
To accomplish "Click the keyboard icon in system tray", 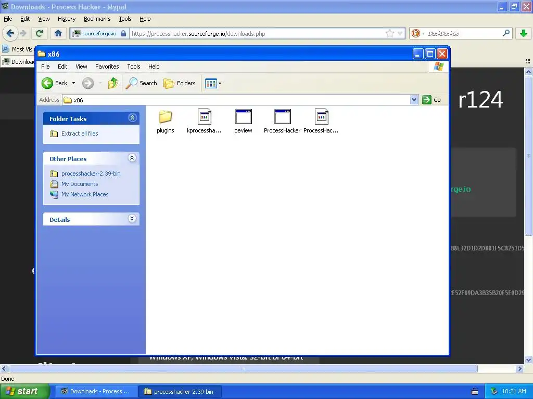I will [475, 392].
